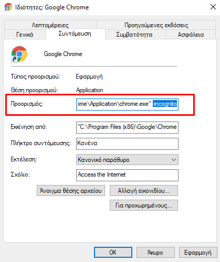Confirm with the OK button
Viewport: 220px width, 262px height.
[x=113, y=253]
